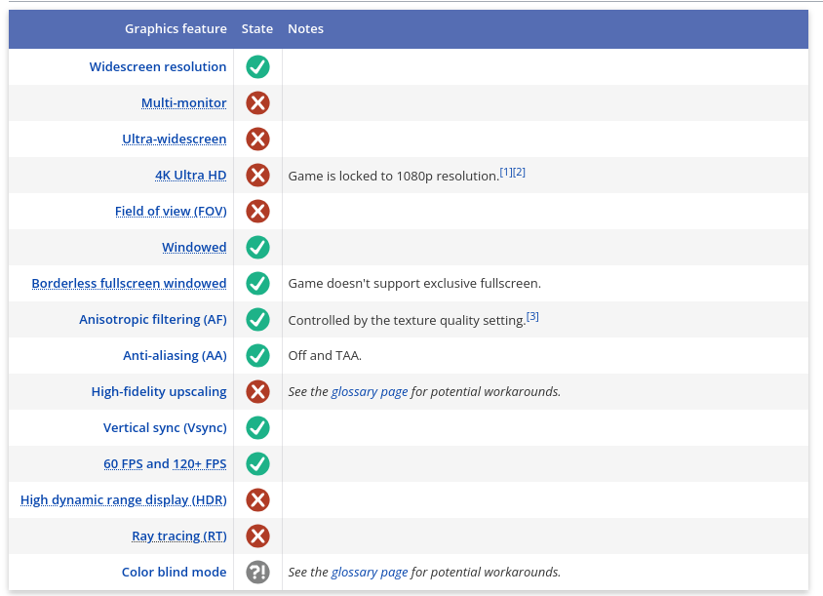
Task: Click green check icon for Anisotropic filtering
Action: pos(257,319)
